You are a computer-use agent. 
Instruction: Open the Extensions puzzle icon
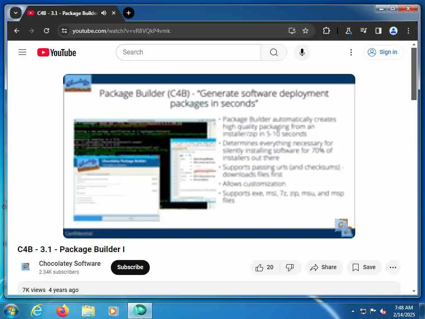(x=326, y=31)
